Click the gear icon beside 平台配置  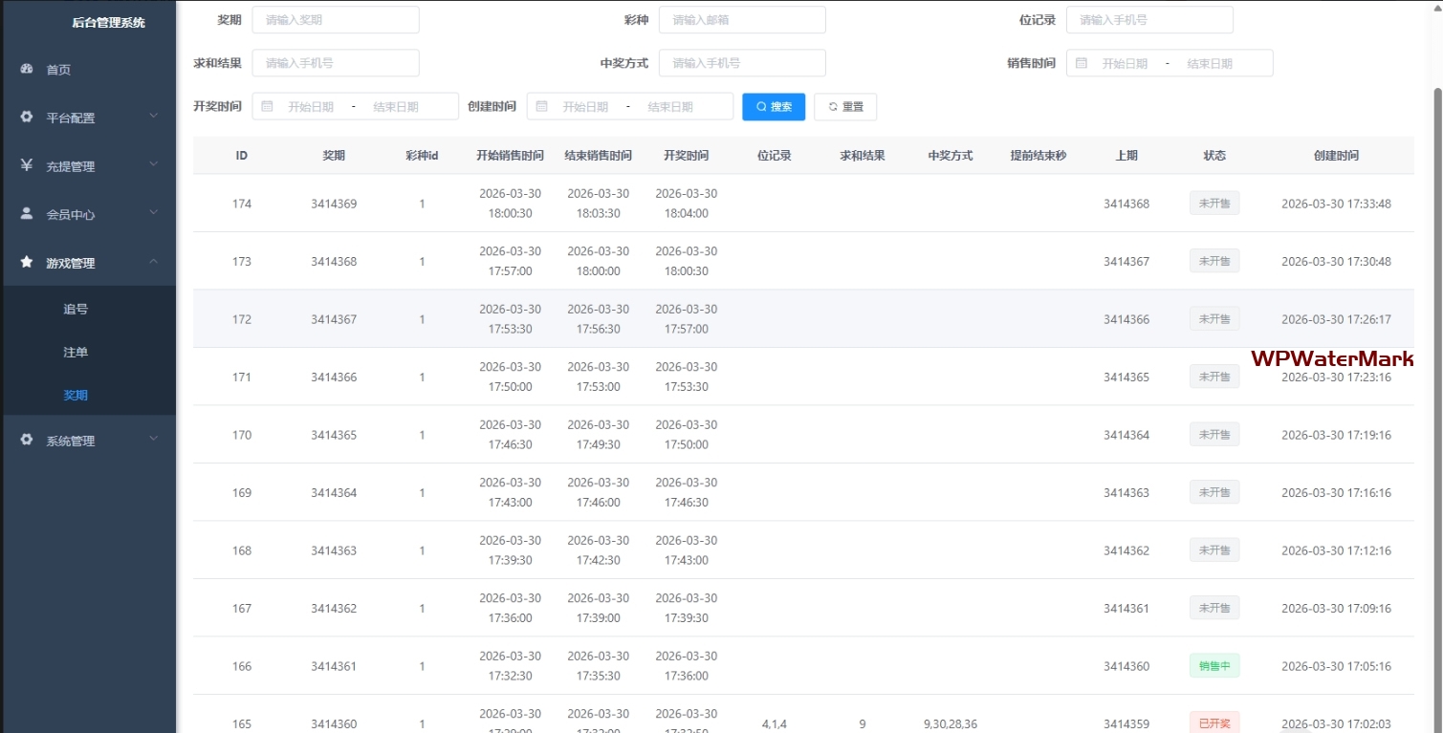point(27,118)
